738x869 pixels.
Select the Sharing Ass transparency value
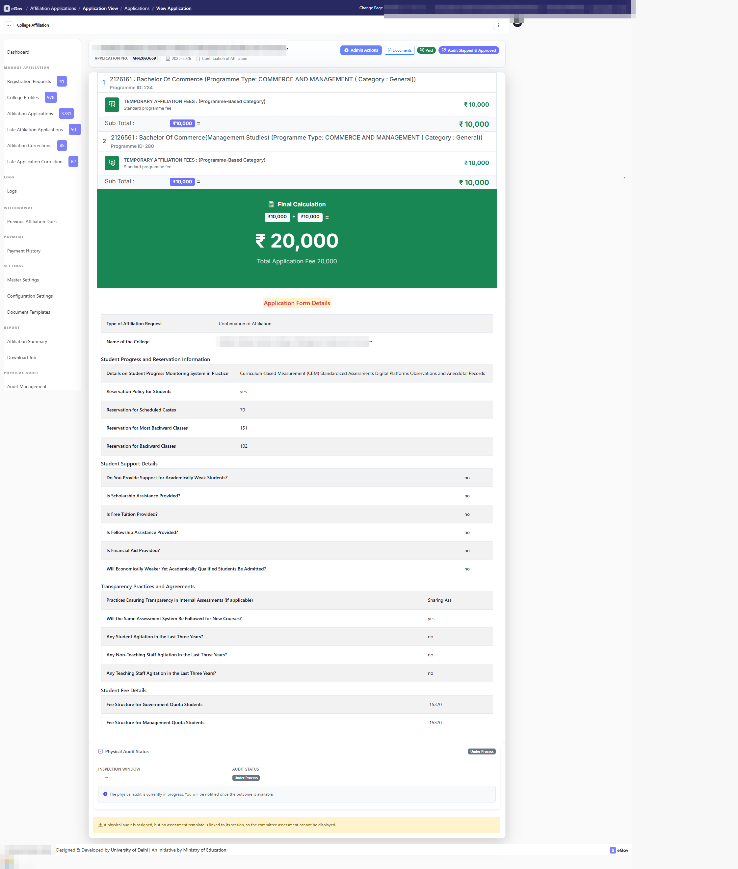pos(439,600)
